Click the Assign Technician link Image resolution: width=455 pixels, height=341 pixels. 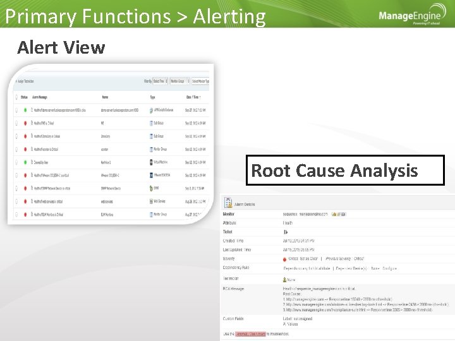[25, 81]
